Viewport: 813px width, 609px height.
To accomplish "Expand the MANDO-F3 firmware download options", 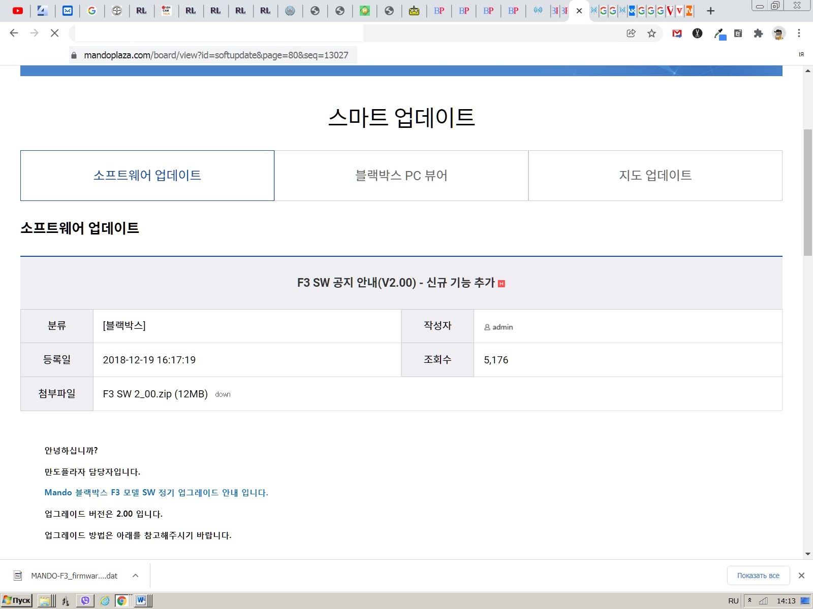I will click(135, 576).
